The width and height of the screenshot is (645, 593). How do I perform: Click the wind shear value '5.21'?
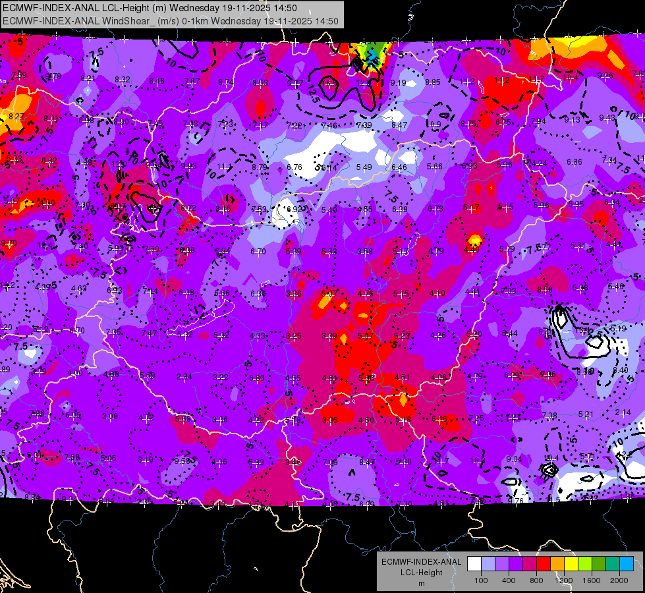pos(586,414)
